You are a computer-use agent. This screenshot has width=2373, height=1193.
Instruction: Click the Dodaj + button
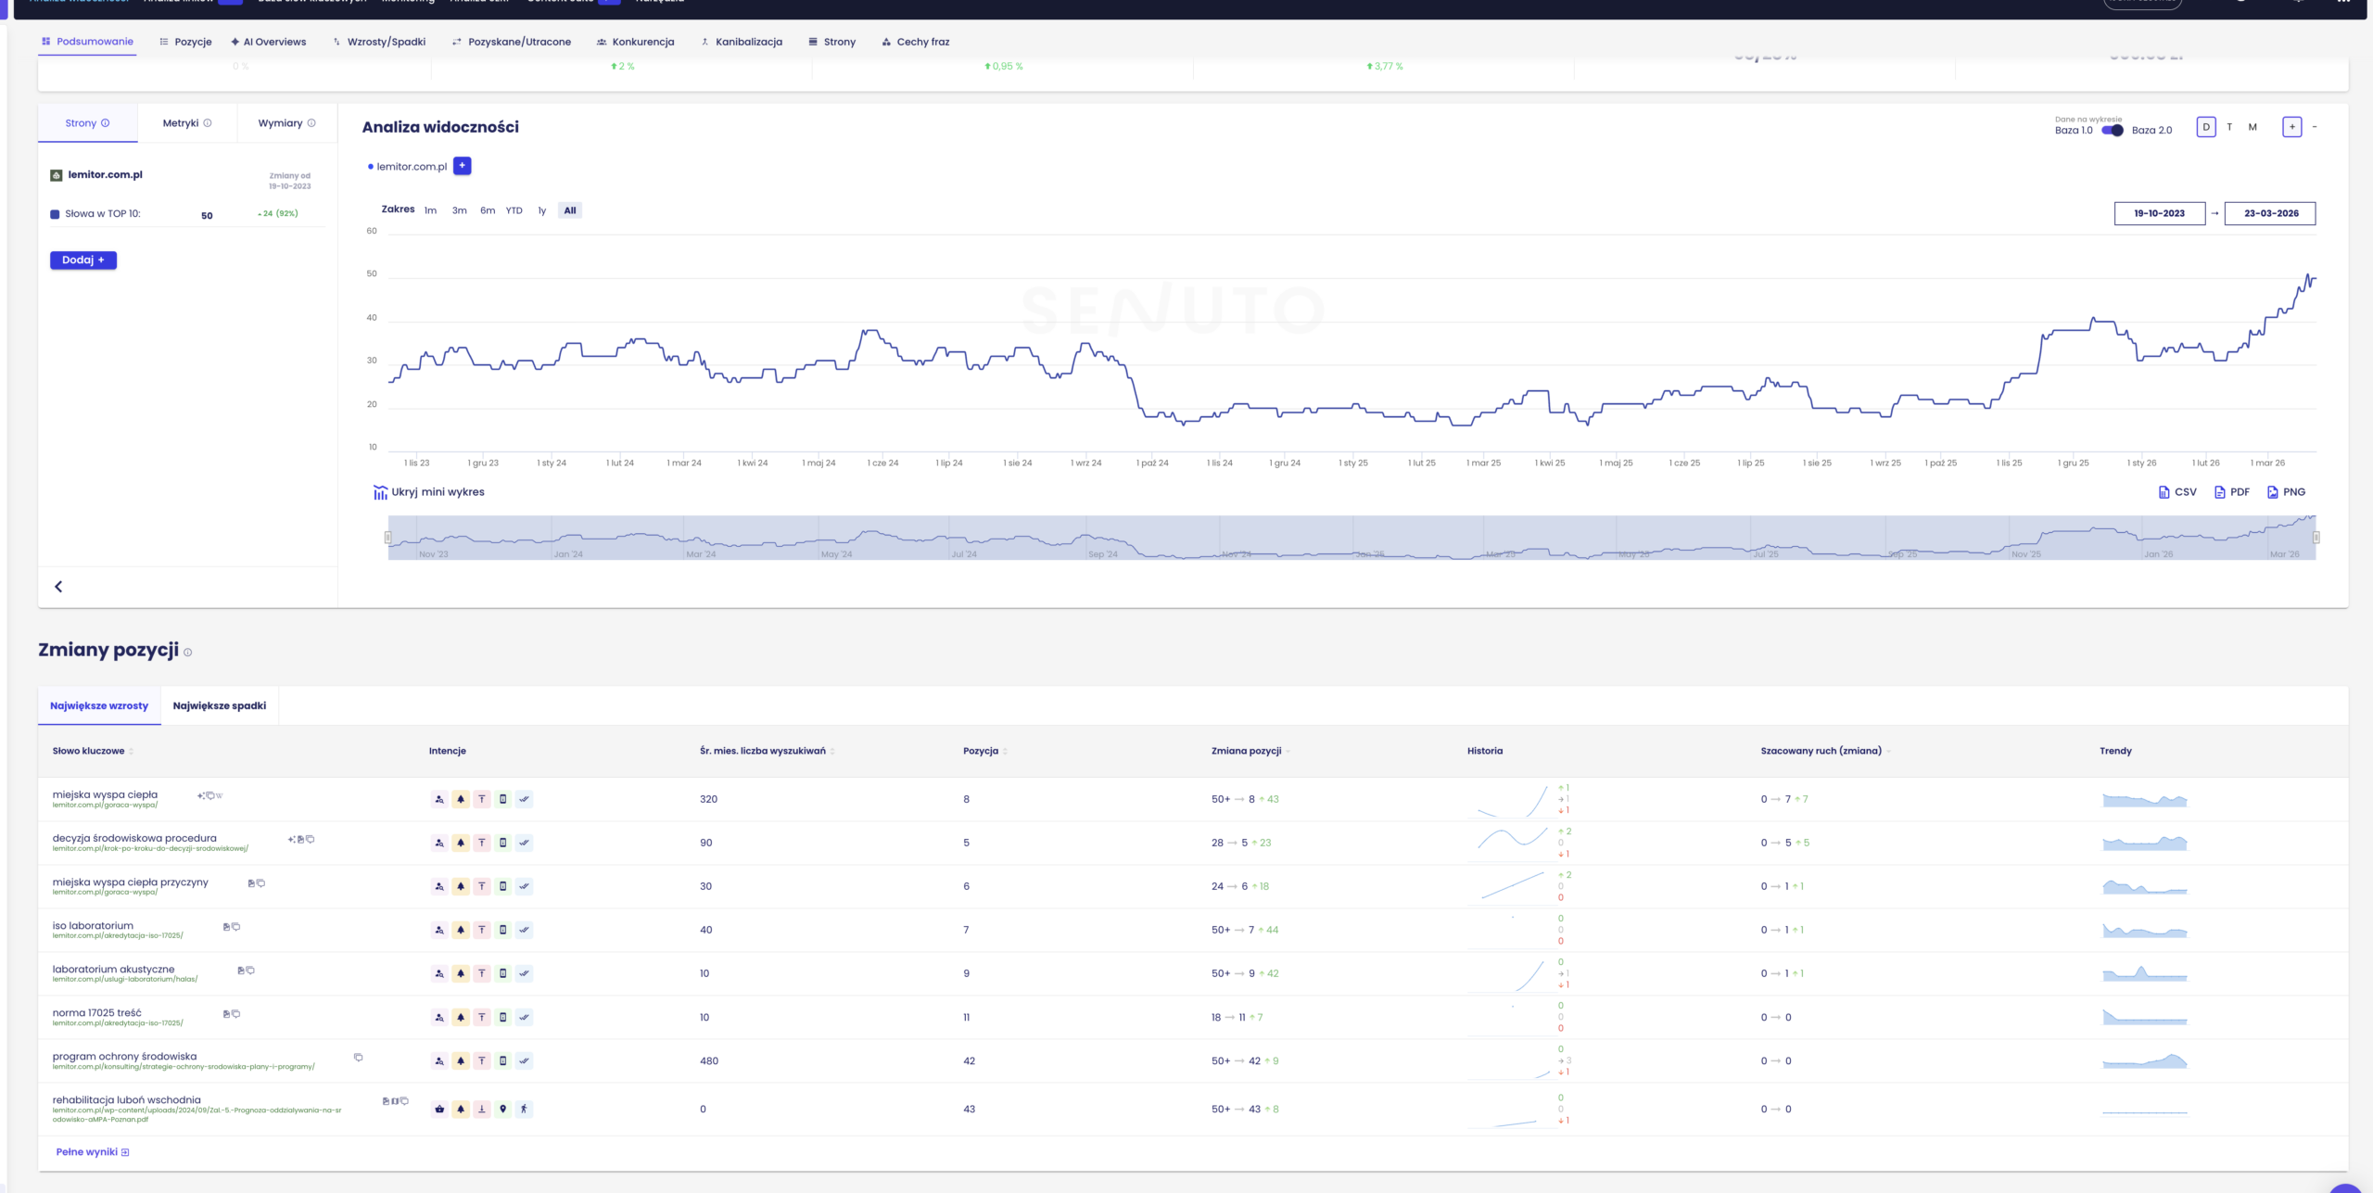pos(83,260)
